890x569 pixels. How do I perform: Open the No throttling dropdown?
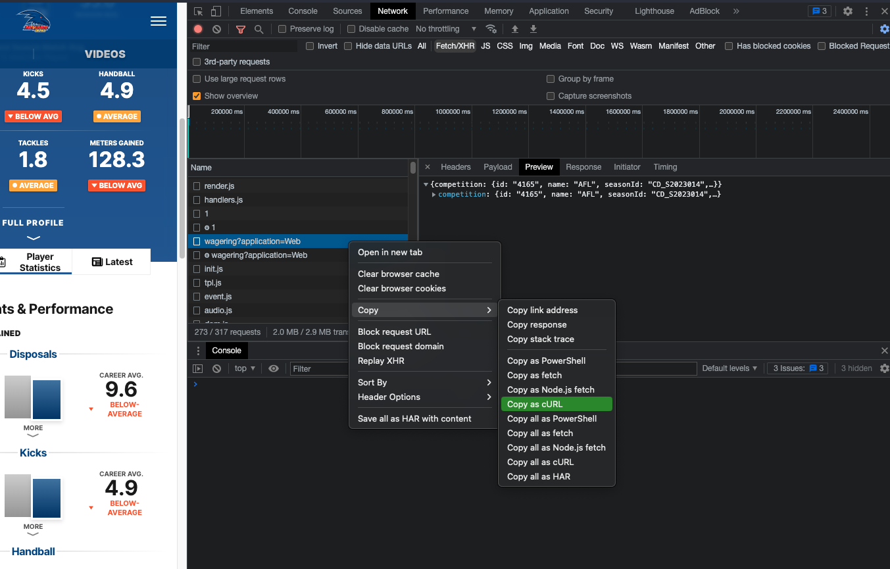(x=446, y=29)
